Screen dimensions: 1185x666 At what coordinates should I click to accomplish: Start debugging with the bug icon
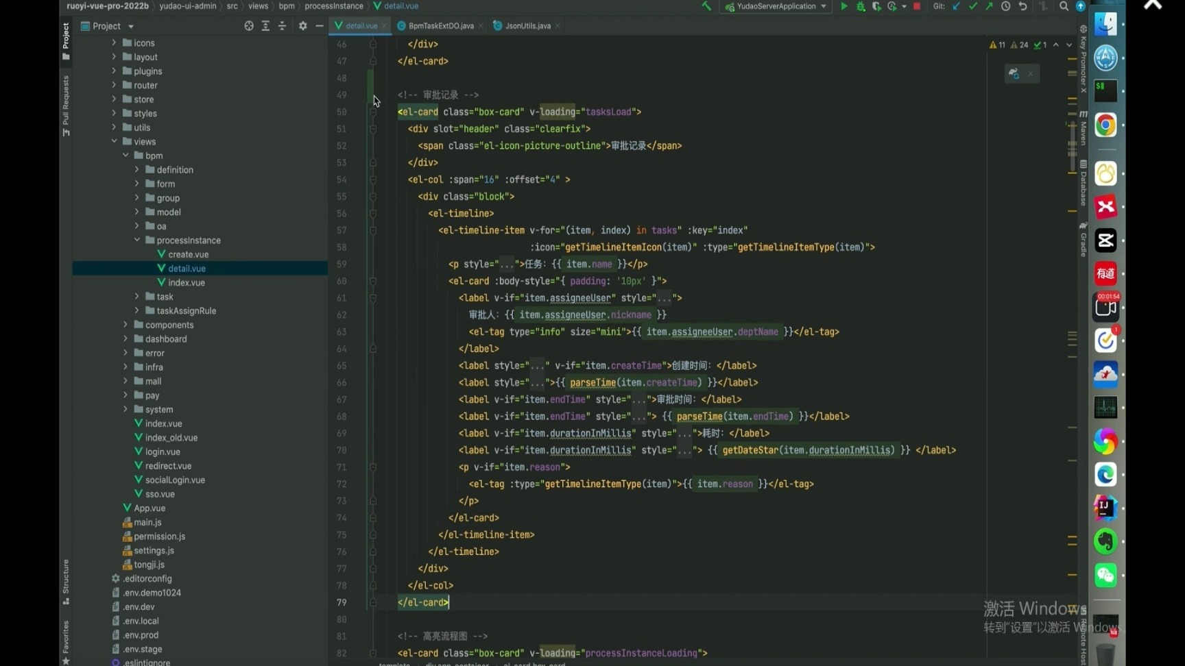pos(861,6)
